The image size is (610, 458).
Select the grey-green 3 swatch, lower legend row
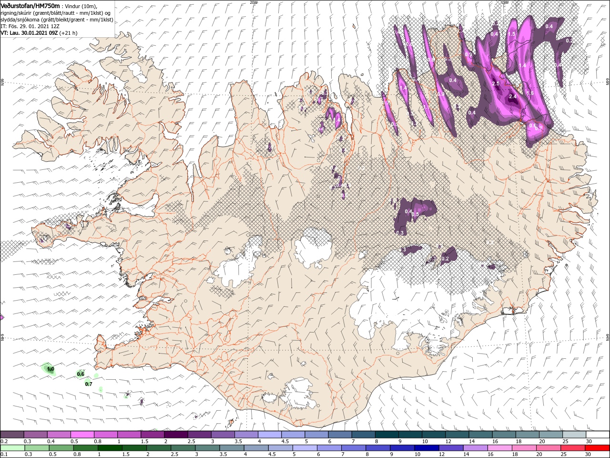(x=207, y=448)
